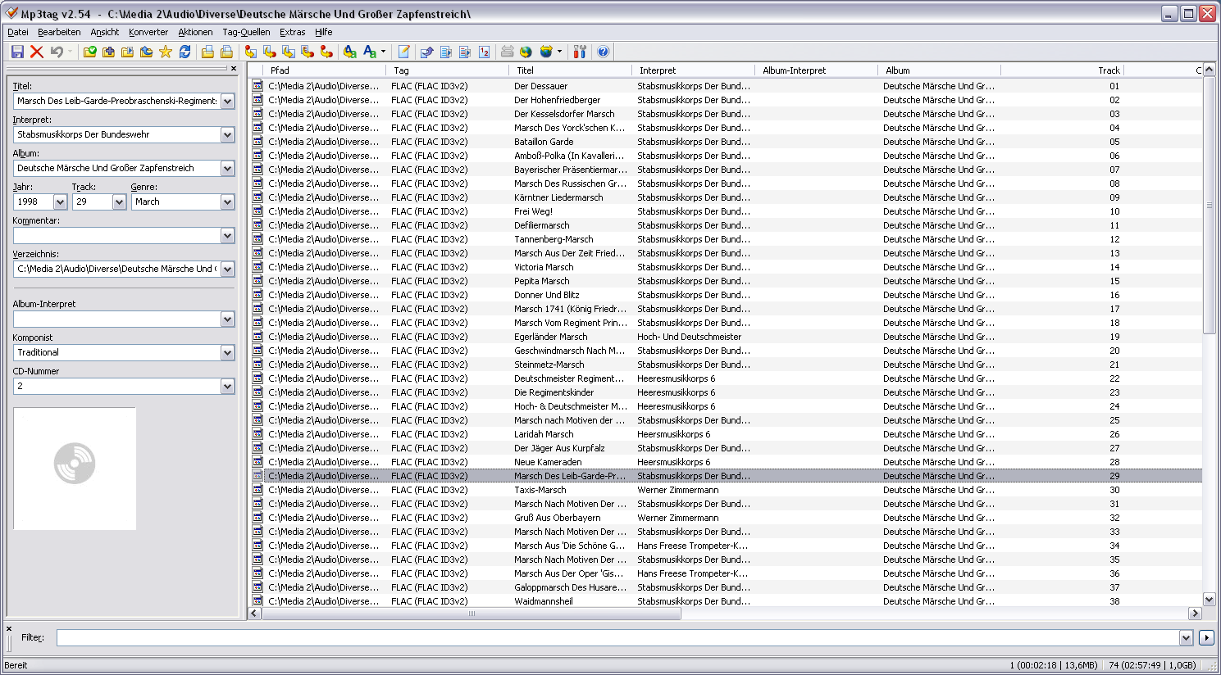Click the Change directory folder icon with green check
Screen dimensions: 1221x675
90,52
